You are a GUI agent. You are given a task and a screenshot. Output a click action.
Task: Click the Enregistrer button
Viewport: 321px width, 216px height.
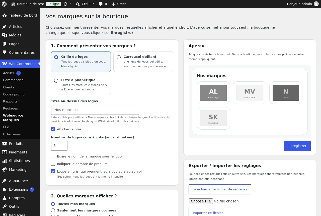pos(297,146)
